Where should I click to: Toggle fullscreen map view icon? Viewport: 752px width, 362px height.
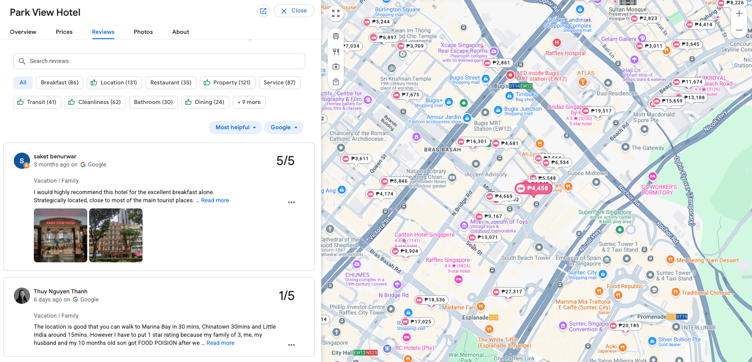click(x=336, y=13)
